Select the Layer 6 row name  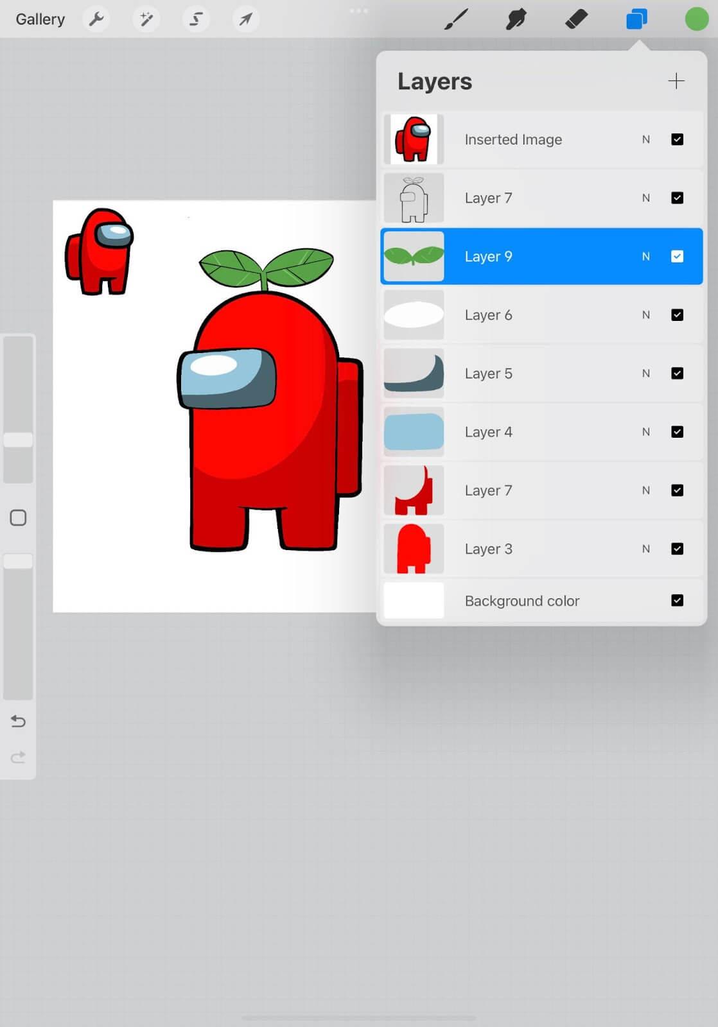click(x=488, y=315)
